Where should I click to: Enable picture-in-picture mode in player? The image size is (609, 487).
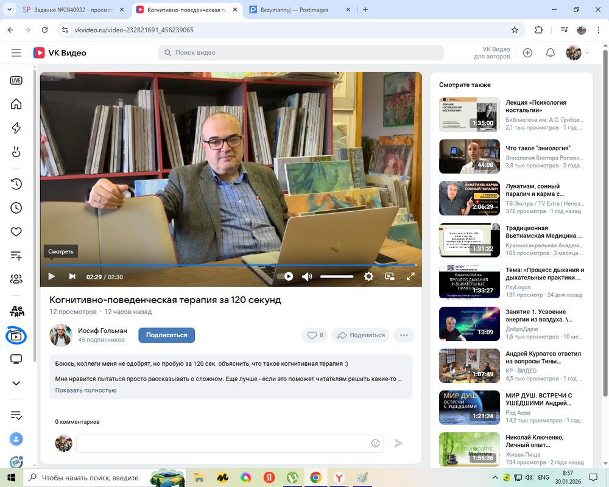(x=390, y=276)
